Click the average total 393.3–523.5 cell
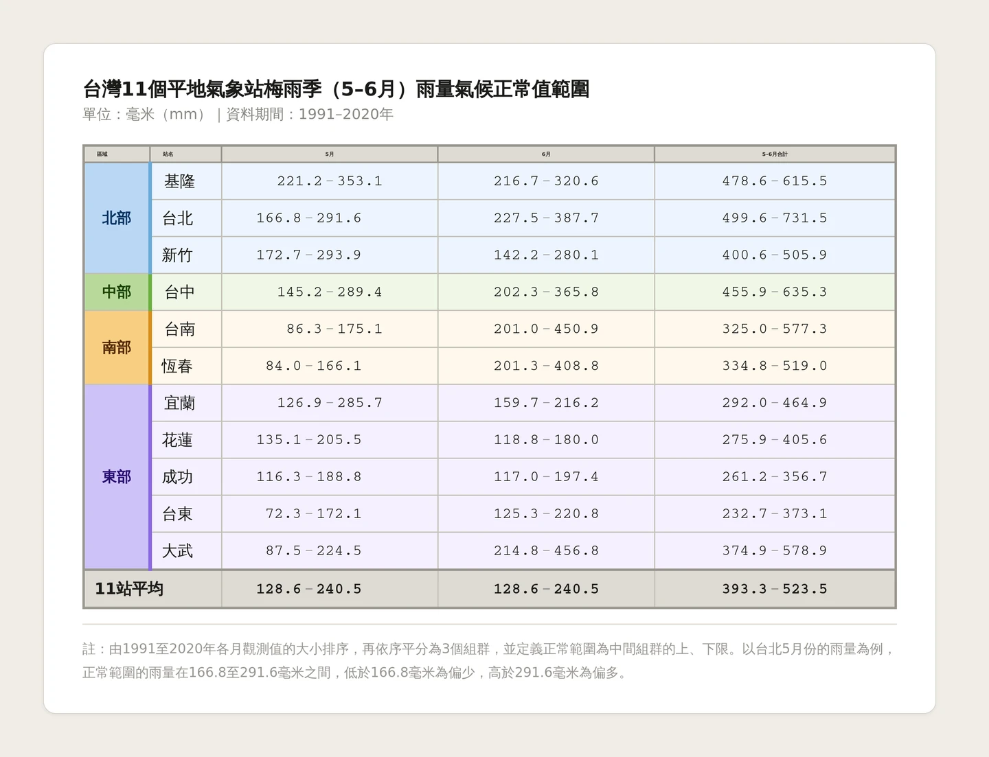The width and height of the screenshot is (989, 757). [x=775, y=589]
